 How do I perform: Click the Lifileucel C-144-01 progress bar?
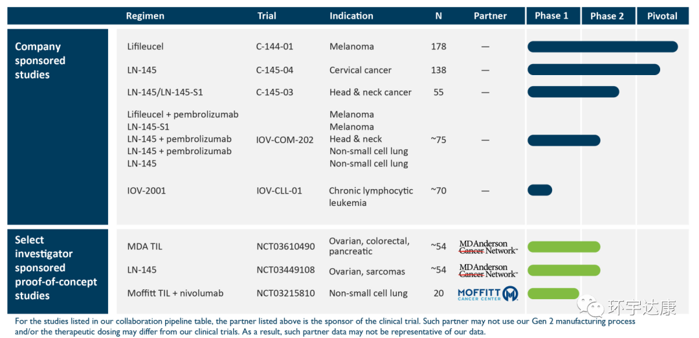(602, 47)
